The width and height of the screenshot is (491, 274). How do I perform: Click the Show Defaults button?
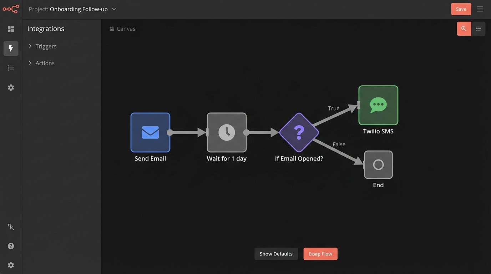click(276, 254)
